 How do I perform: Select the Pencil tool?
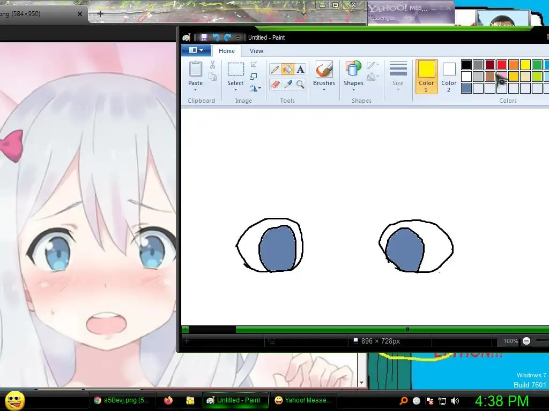(x=275, y=69)
